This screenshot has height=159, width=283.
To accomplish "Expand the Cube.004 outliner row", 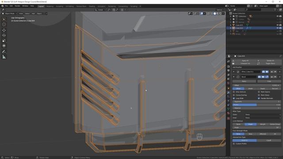I will coord(231,28).
